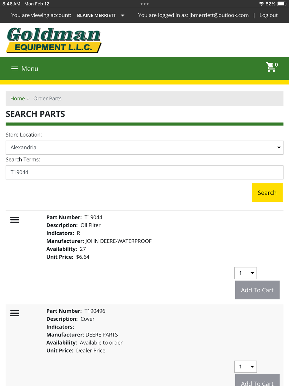Click the Log out link
Image resolution: width=289 pixels, height=386 pixels.
point(268,15)
